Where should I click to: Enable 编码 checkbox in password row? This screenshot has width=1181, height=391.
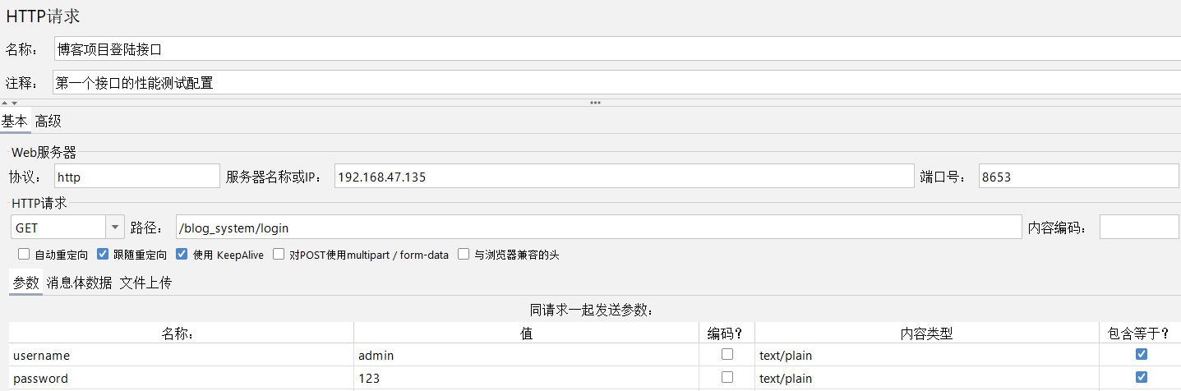click(727, 377)
